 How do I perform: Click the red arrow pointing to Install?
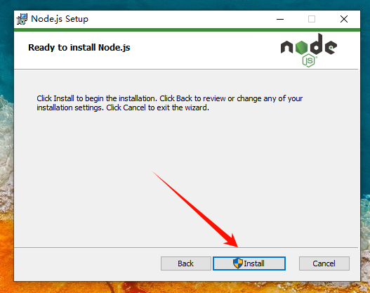tap(195, 209)
